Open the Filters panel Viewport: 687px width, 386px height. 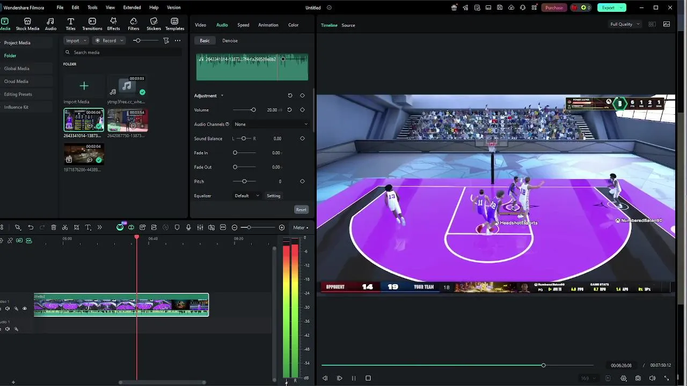134,24
